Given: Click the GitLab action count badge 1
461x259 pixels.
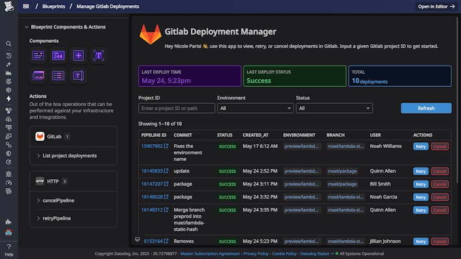Looking at the screenshot, I should click(67, 136).
